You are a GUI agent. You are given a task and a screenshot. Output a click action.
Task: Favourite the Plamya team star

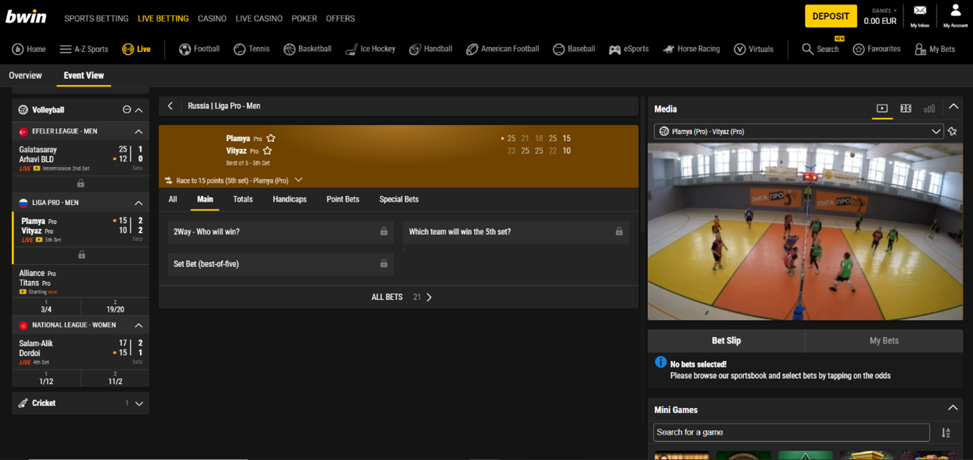pos(271,138)
